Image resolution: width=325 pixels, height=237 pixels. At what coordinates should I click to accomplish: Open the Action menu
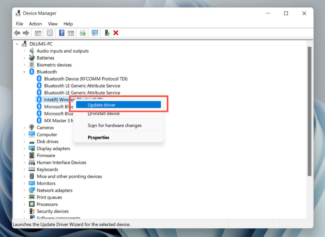pos(36,24)
